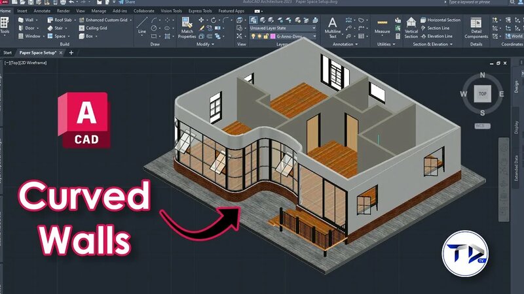Image resolution: width=524 pixels, height=294 pixels.
Task: Click the Undo arrow in quick access
Action: (71, 3)
